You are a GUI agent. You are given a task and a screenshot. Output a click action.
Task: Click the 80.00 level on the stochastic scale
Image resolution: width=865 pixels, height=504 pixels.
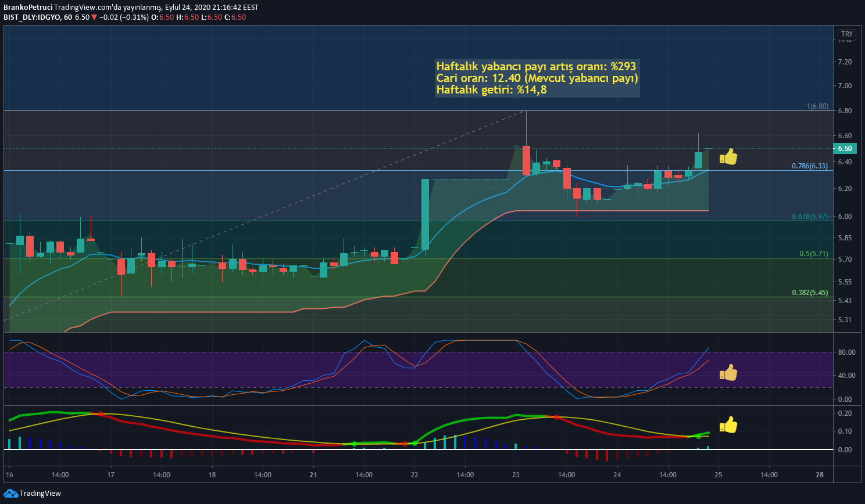[x=846, y=352]
